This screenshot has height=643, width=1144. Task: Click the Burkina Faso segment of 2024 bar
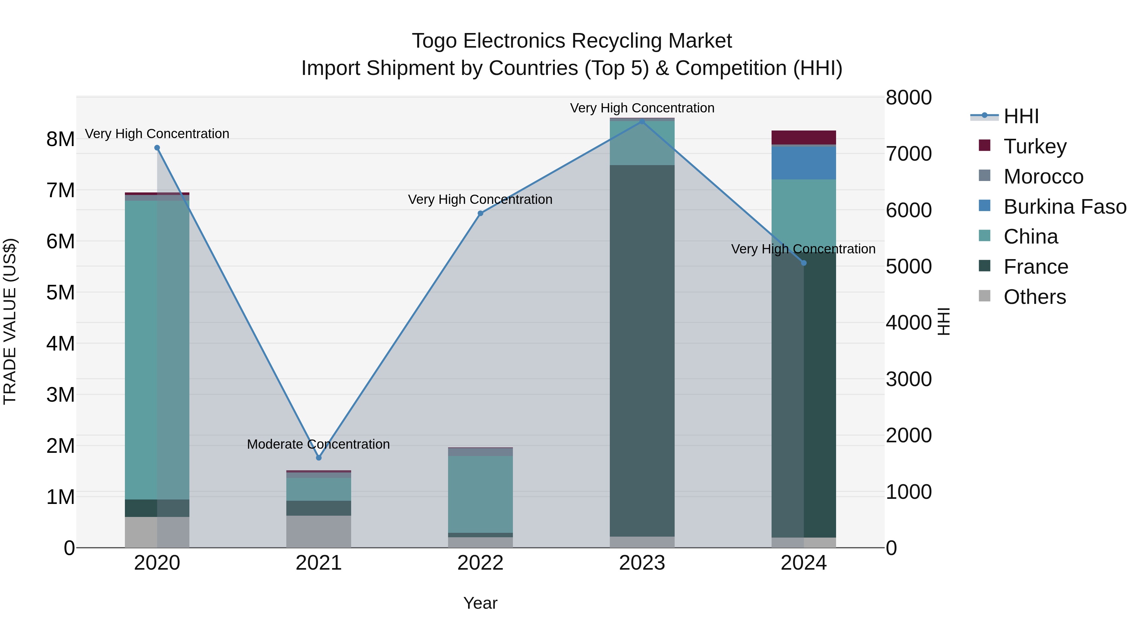click(803, 163)
